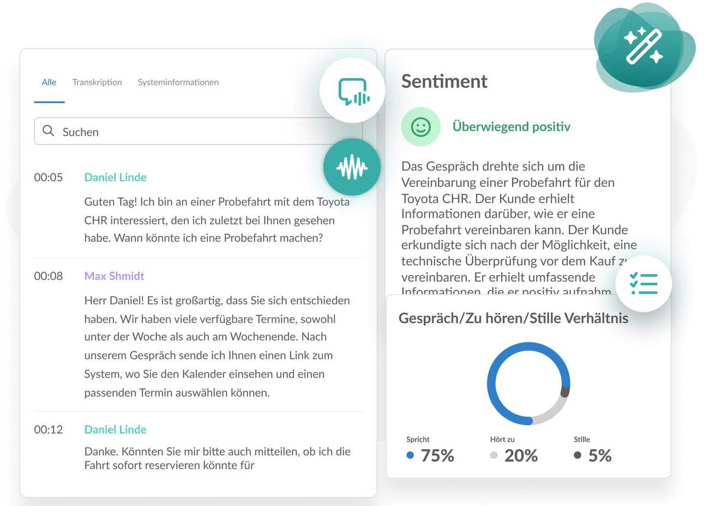The image size is (709, 506).
Task: Switch to the Alle tab
Action: tap(49, 82)
